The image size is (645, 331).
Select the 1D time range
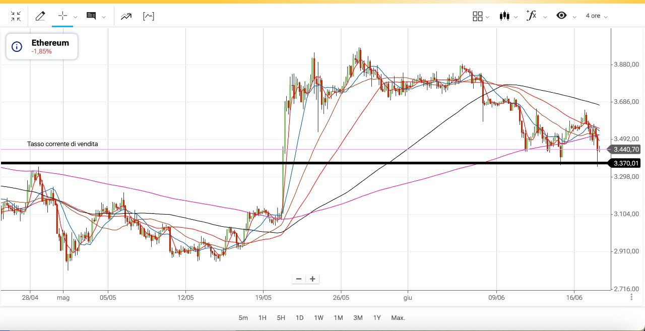click(300, 318)
